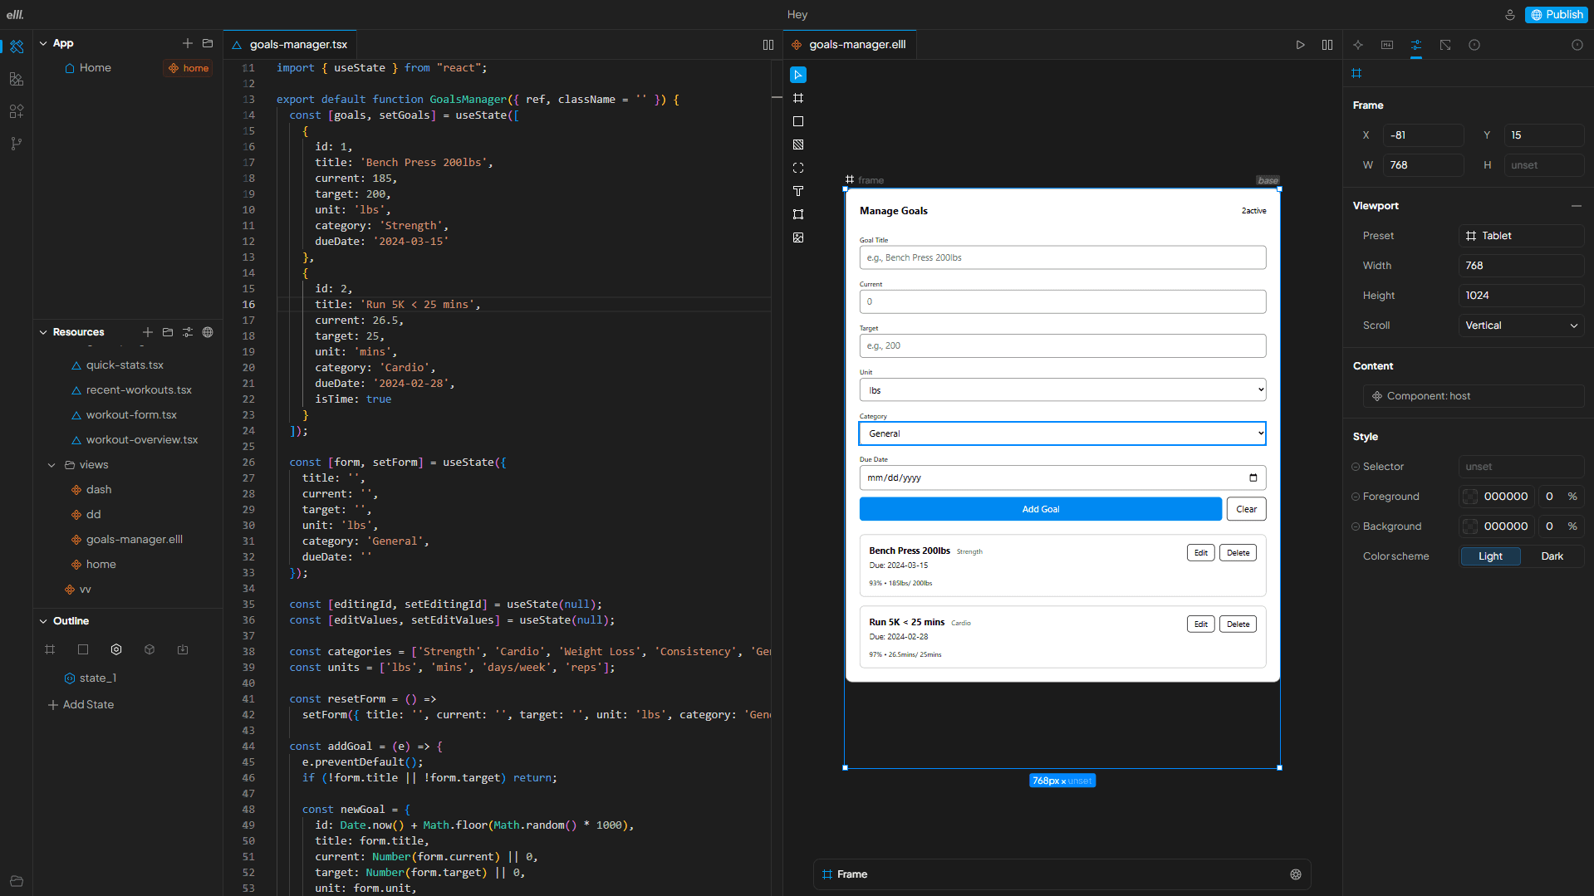Select the pointer tool in canvas toolbar
This screenshot has width=1594, height=896.
coord(798,75)
